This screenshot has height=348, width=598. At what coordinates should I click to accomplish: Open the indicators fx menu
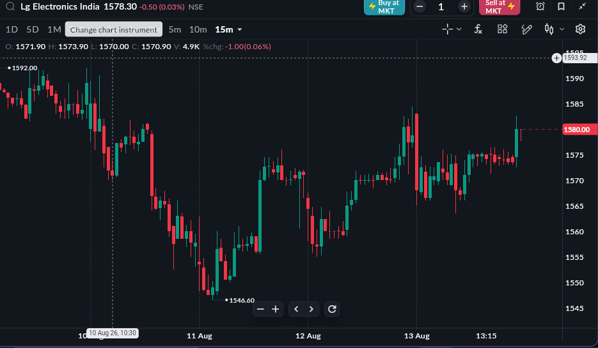pos(478,29)
